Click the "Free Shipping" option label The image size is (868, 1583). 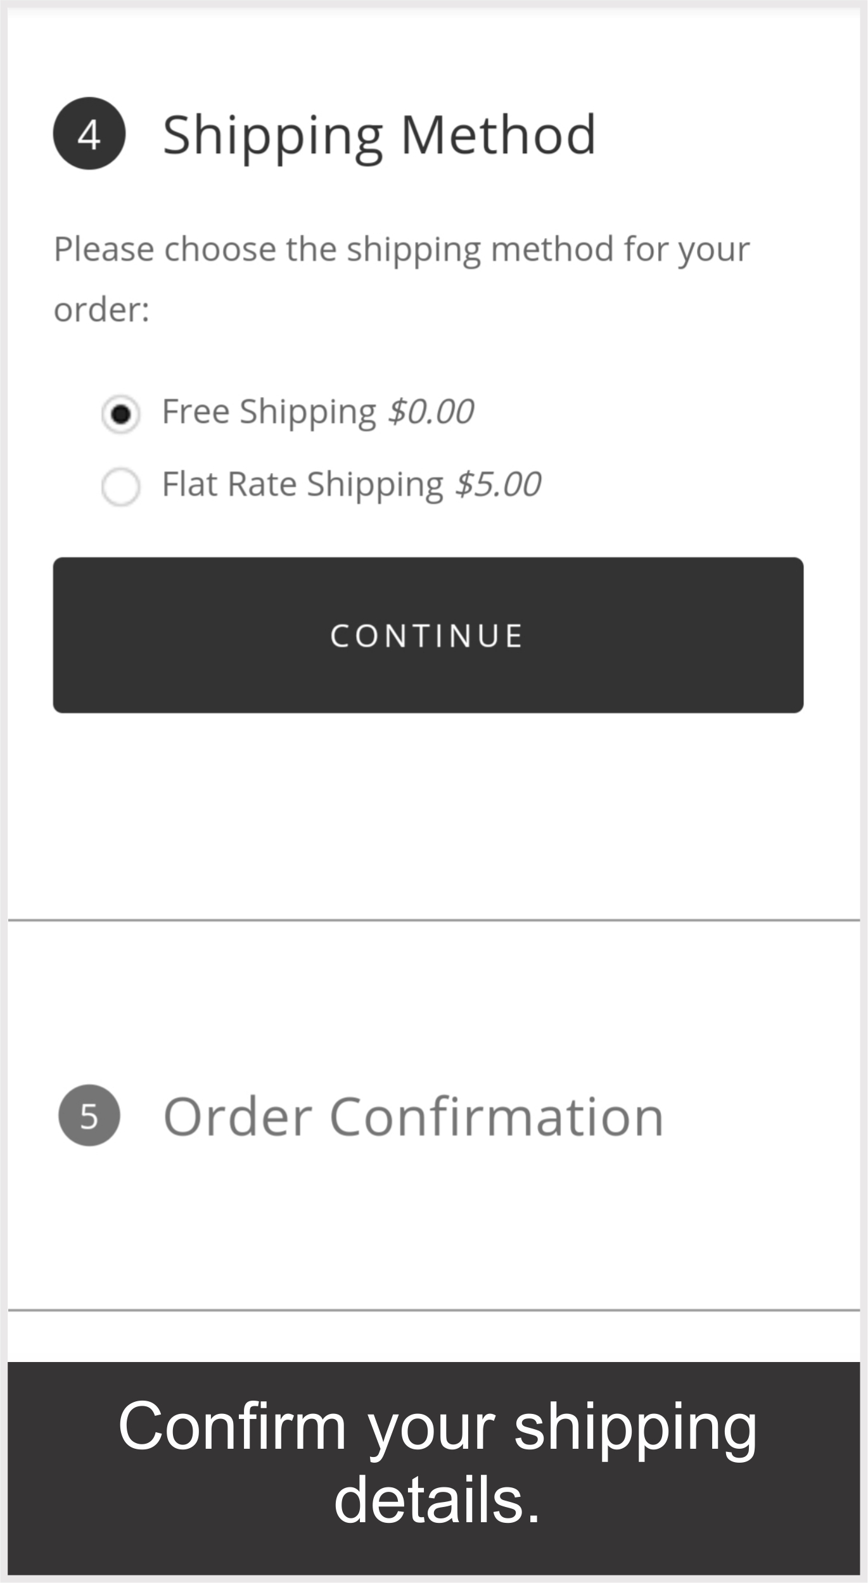tap(269, 412)
